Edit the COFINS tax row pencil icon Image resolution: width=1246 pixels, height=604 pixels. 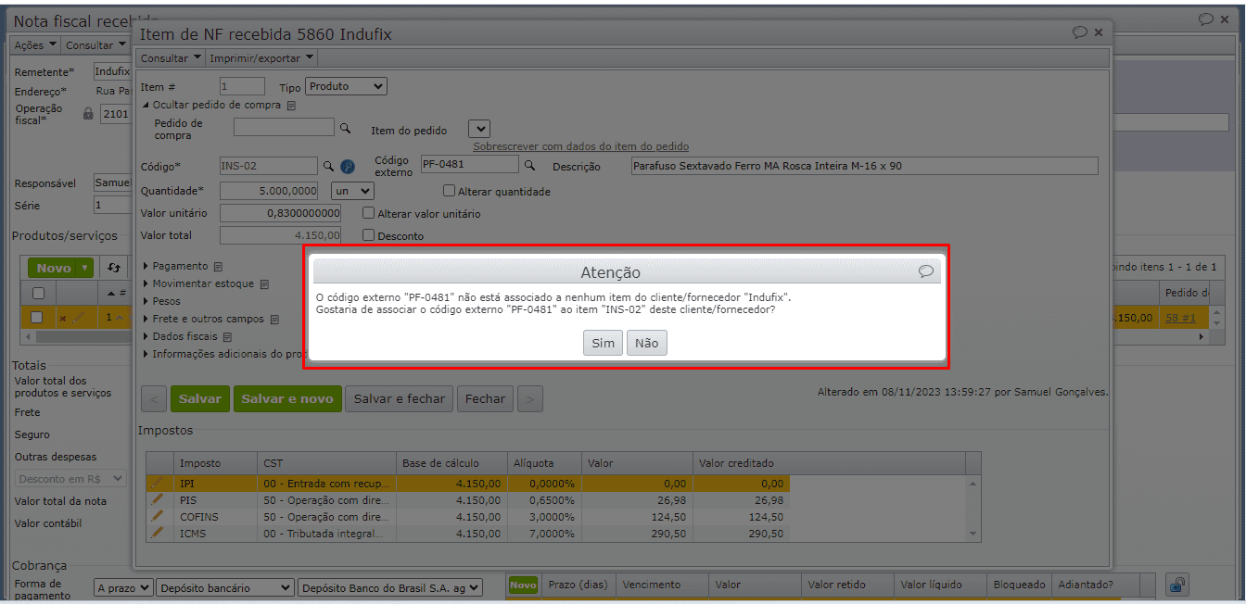(158, 516)
